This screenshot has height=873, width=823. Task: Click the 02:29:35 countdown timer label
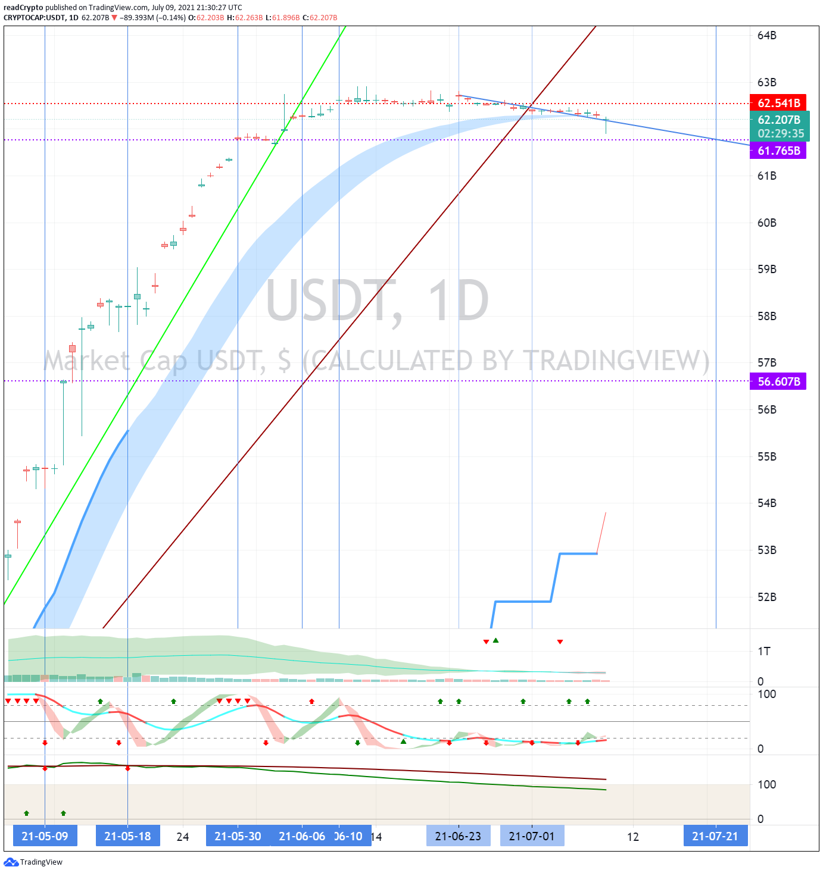[x=781, y=134]
